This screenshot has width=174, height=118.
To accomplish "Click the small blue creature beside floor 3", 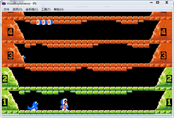I will click(x=23, y=58).
